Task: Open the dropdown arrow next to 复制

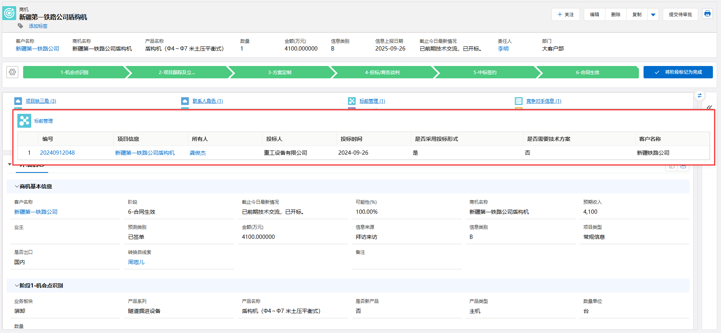Action: coord(653,15)
